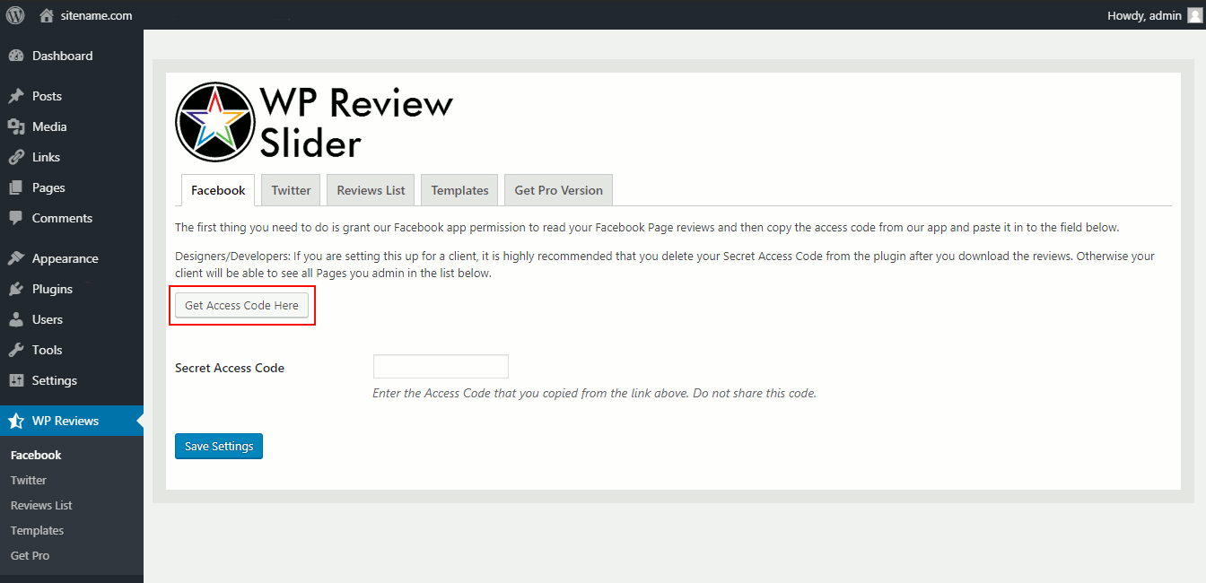Viewport: 1206px width, 583px height.
Task: Open the Dashboard menu
Action: point(72,56)
